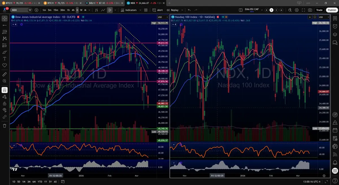Open quick search icon
Screen dimensions: 339x185
click(290, 10)
